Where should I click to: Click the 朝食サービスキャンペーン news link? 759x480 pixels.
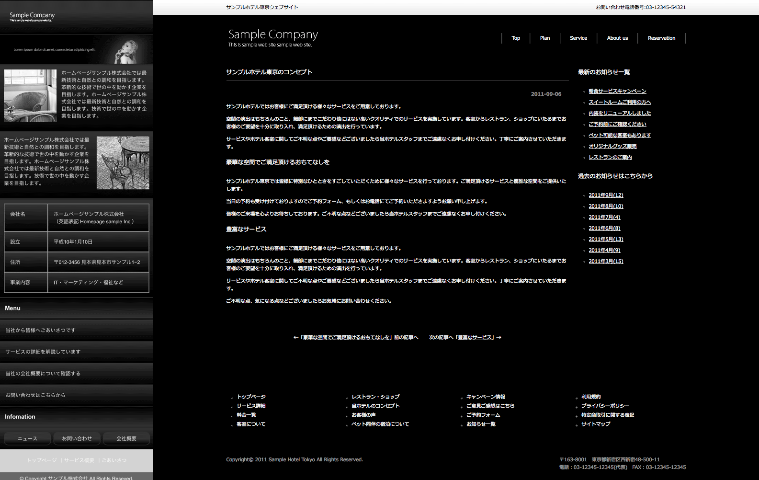617,91
